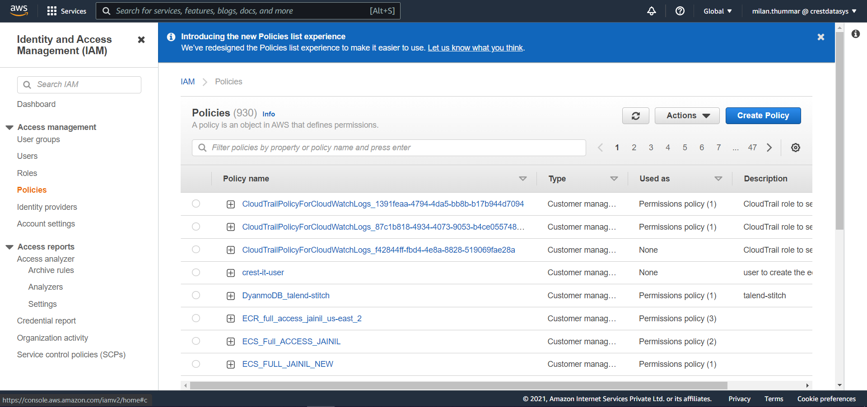
Task: Open the 'Let us know what you think' link
Action: [475, 48]
